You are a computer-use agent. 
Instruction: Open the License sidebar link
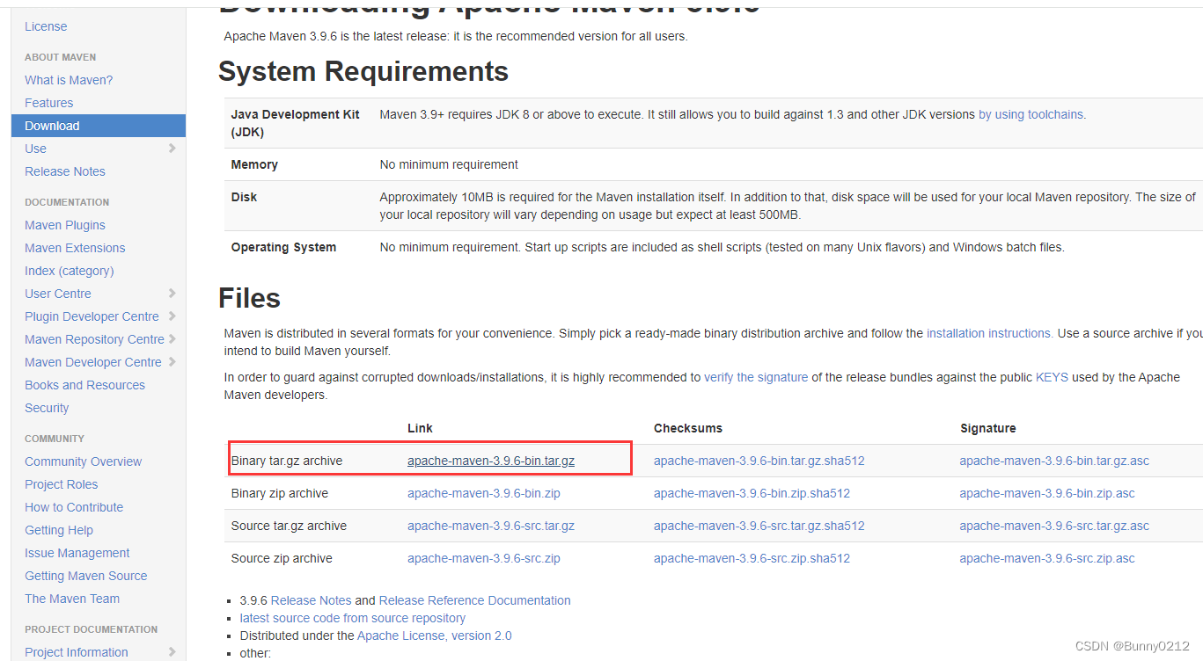(x=46, y=26)
